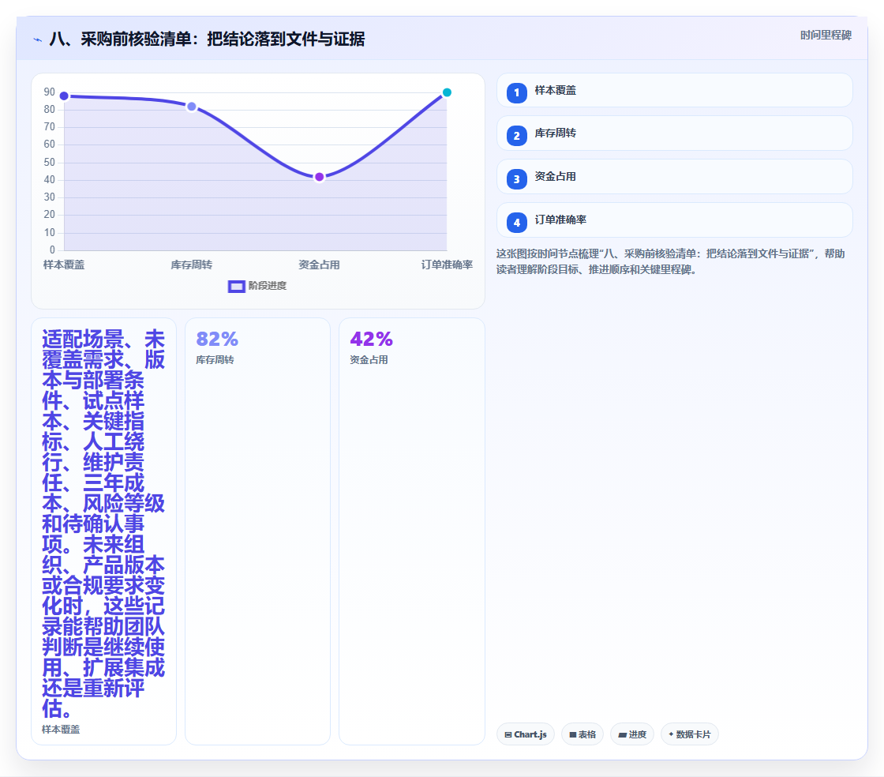The height and width of the screenshot is (777, 884).
Task: Click the 50 y-axis tick label
Action: [50, 163]
